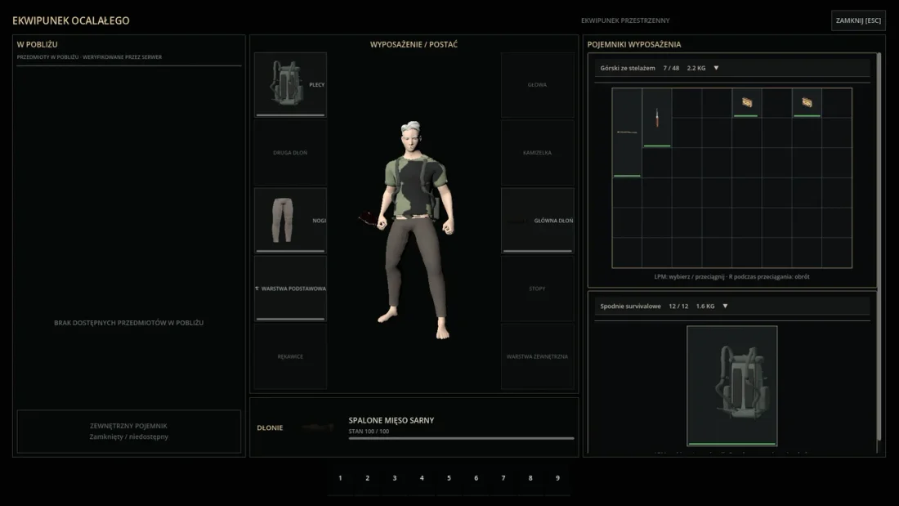Click the empty Warstwa zewnętrzna slot
Image resolution: width=899 pixels, height=506 pixels.
click(x=537, y=356)
